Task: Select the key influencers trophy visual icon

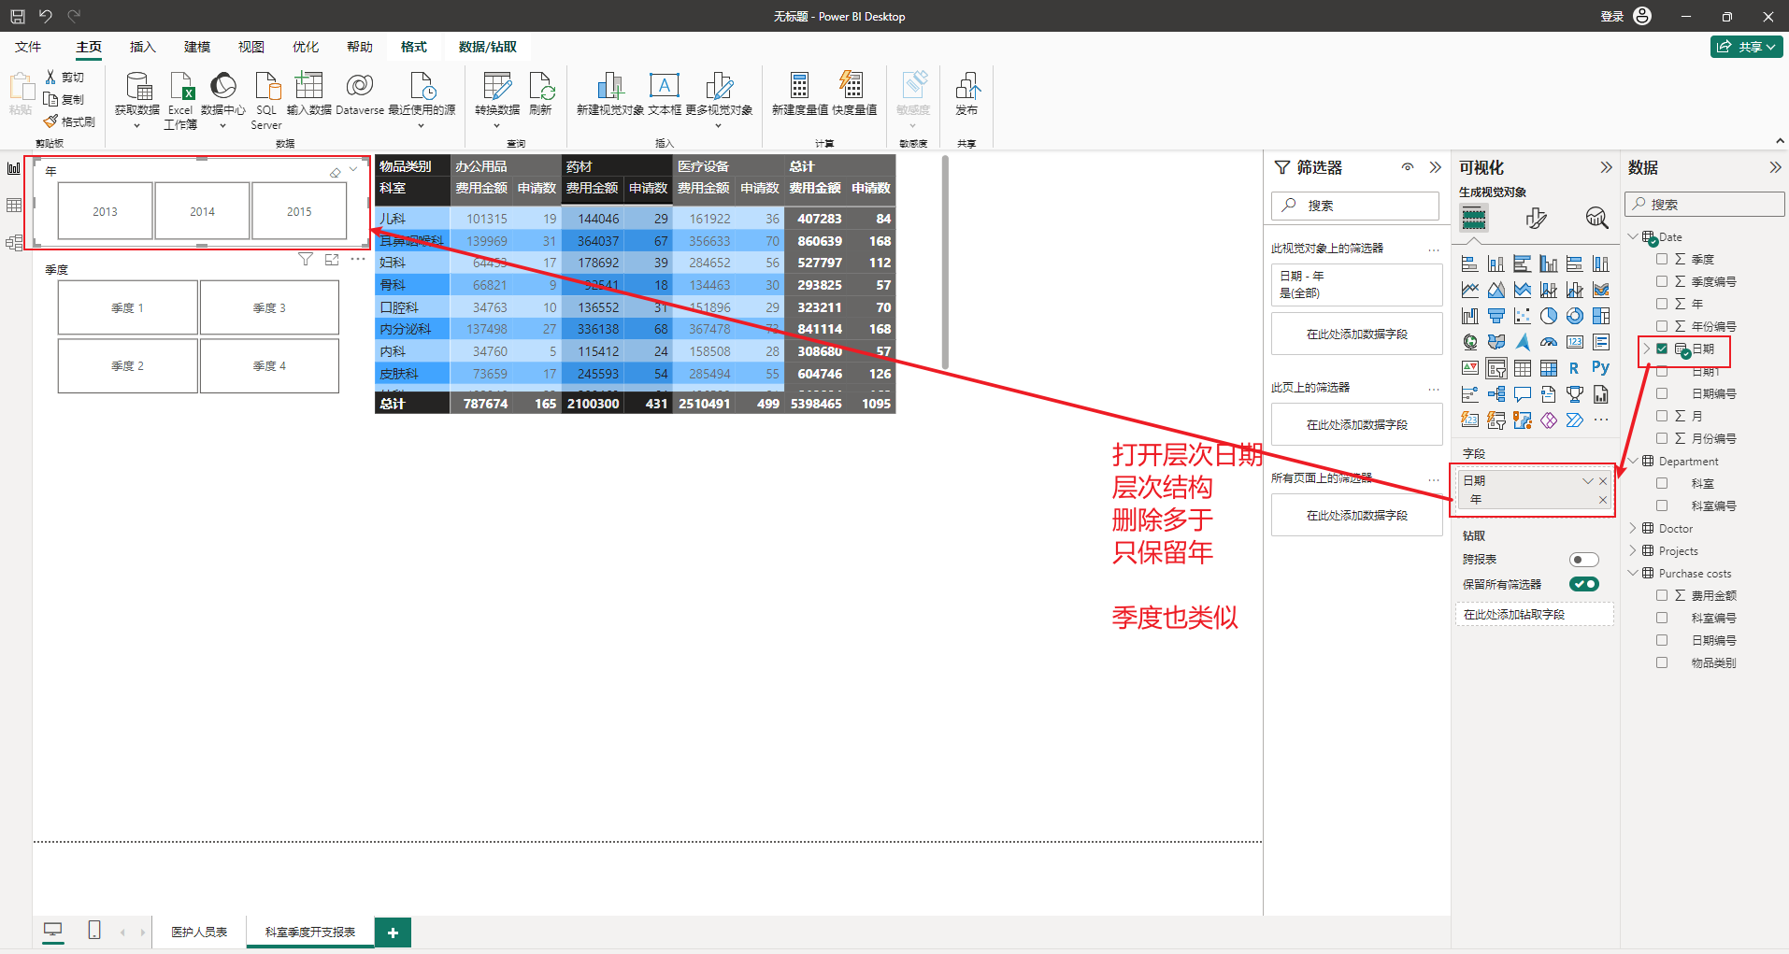Action: [x=1575, y=394]
